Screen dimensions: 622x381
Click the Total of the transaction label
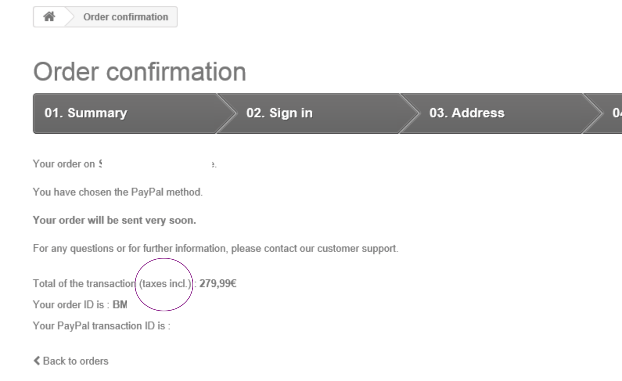click(84, 284)
